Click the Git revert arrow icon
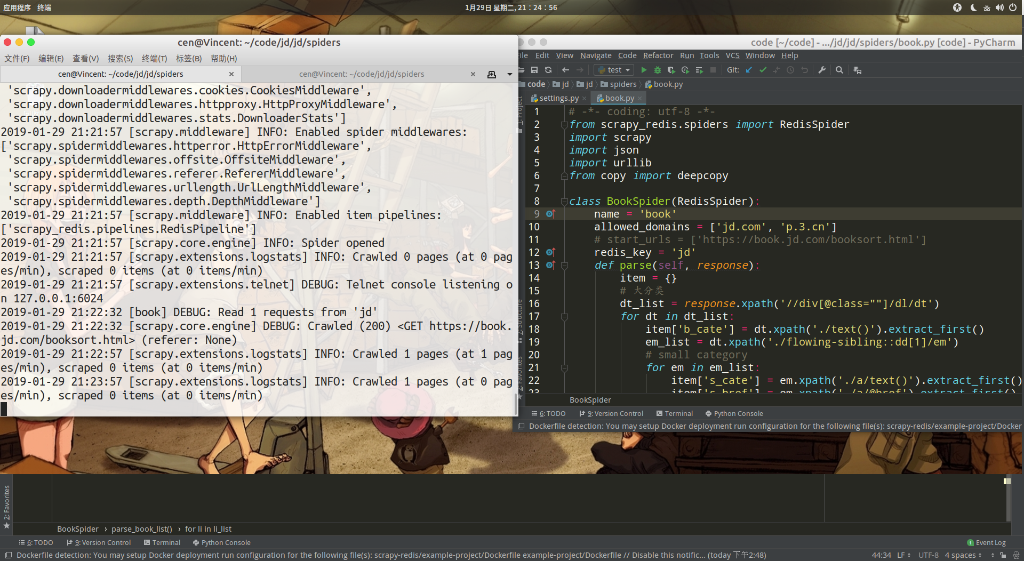The width and height of the screenshot is (1024, 561). (804, 70)
